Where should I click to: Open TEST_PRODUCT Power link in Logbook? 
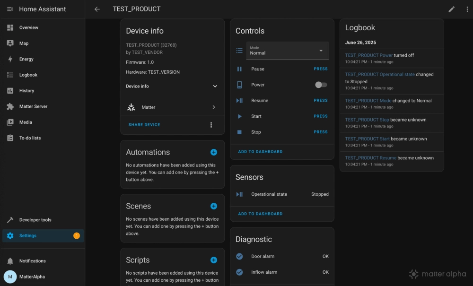369,55
